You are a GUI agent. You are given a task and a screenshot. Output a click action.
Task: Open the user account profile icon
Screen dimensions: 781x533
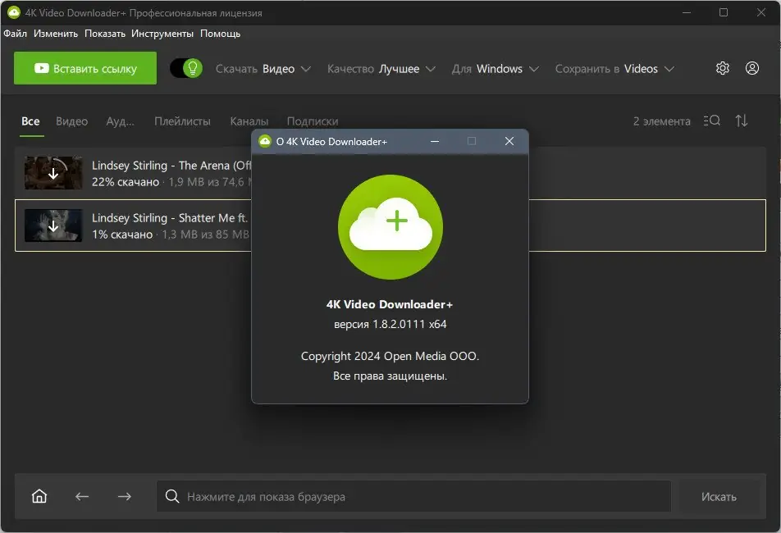(x=752, y=68)
